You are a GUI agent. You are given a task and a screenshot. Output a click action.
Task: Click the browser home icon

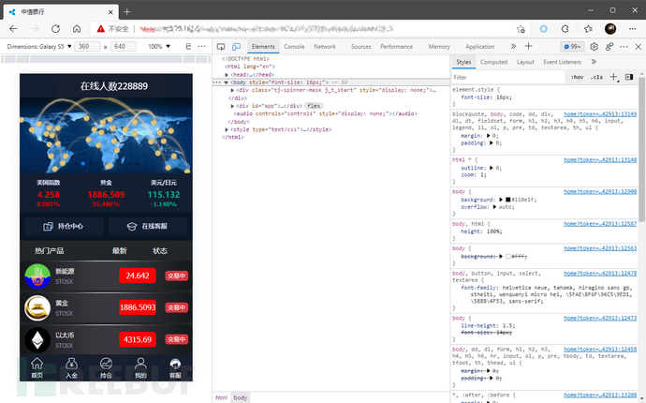click(x=77, y=29)
